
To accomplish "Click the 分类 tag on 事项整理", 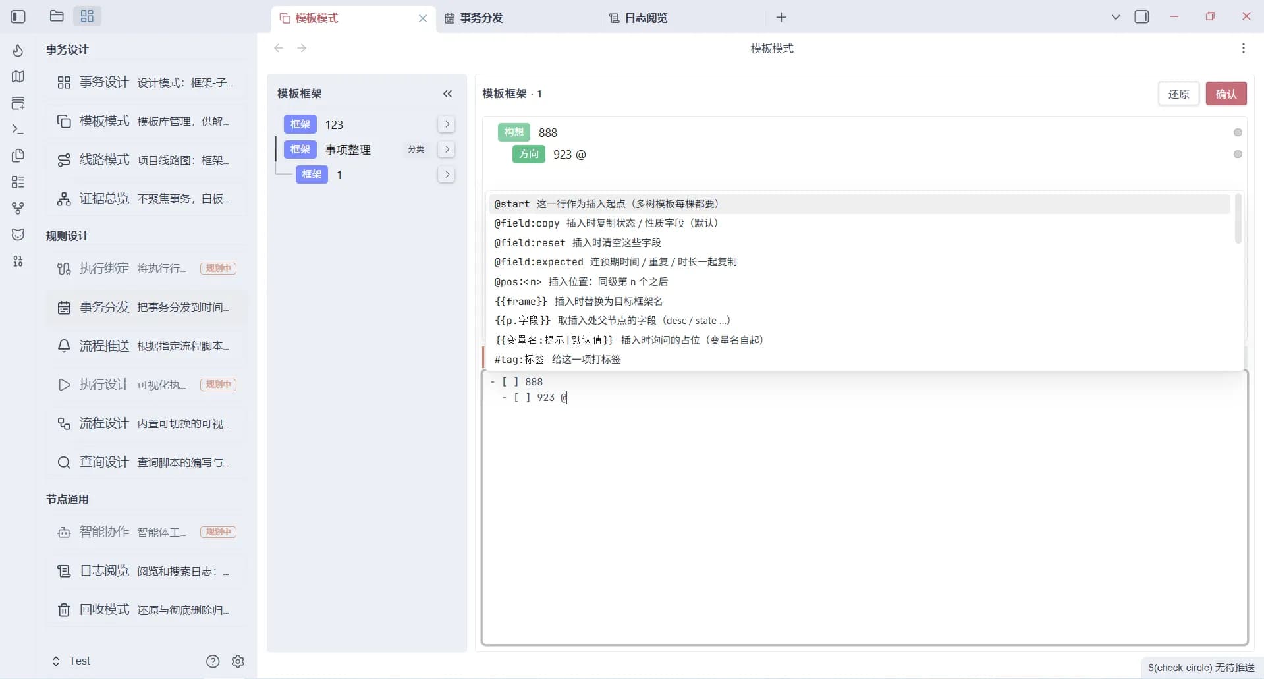I will tap(416, 149).
